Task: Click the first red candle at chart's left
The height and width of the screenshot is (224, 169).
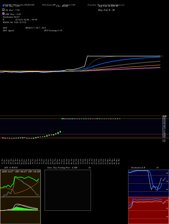Action: [3, 138]
